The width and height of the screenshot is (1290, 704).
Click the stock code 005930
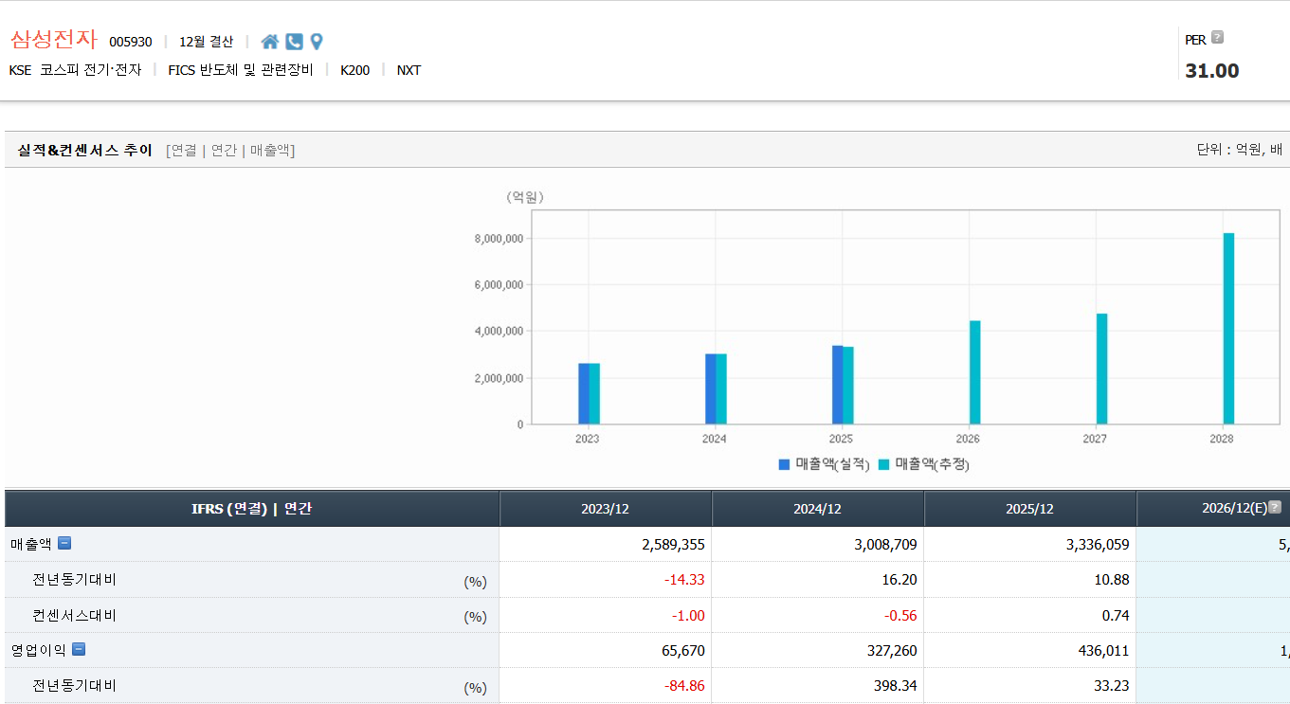[x=131, y=42]
